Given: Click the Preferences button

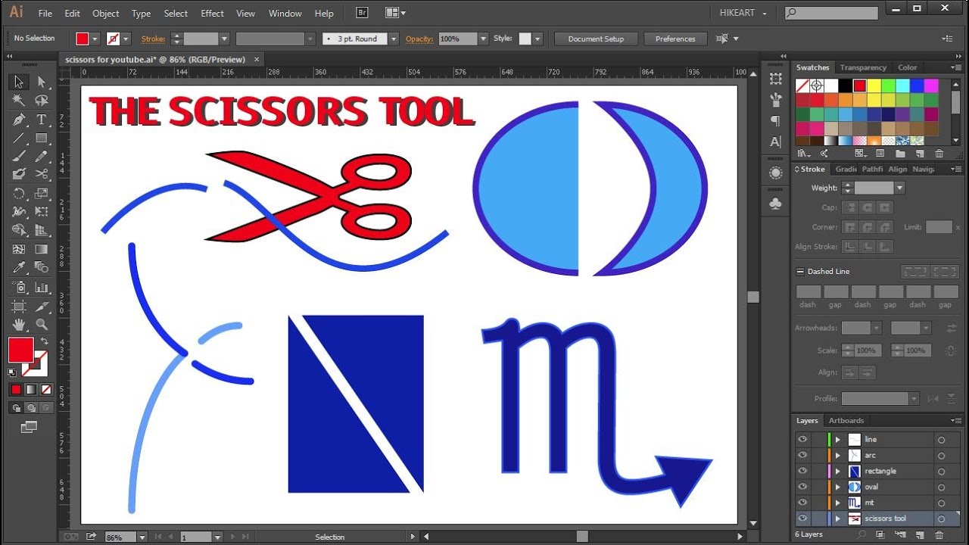Looking at the screenshot, I should click(x=675, y=39).
